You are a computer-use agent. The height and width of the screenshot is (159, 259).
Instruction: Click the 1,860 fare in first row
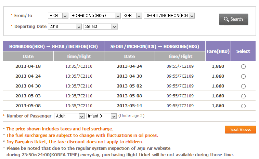click(x=218, y=66)
